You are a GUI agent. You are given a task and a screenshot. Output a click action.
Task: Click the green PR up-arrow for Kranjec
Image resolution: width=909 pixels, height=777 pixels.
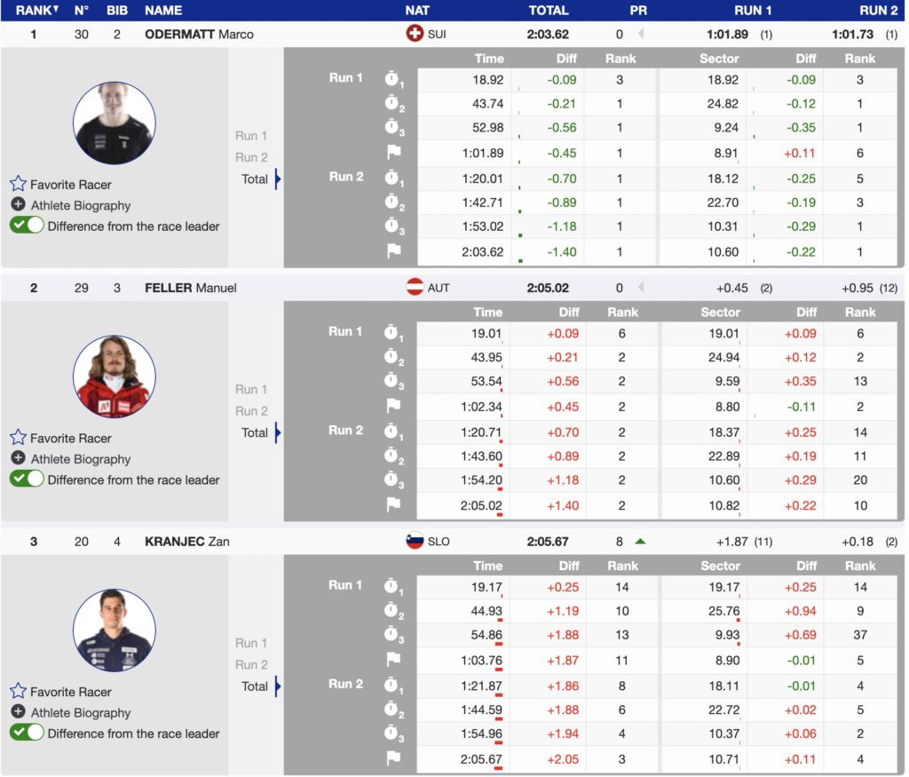(x=640, y=542)
